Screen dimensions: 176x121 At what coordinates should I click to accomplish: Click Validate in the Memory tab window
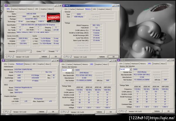pyautogui.click(x=102, y=57)
